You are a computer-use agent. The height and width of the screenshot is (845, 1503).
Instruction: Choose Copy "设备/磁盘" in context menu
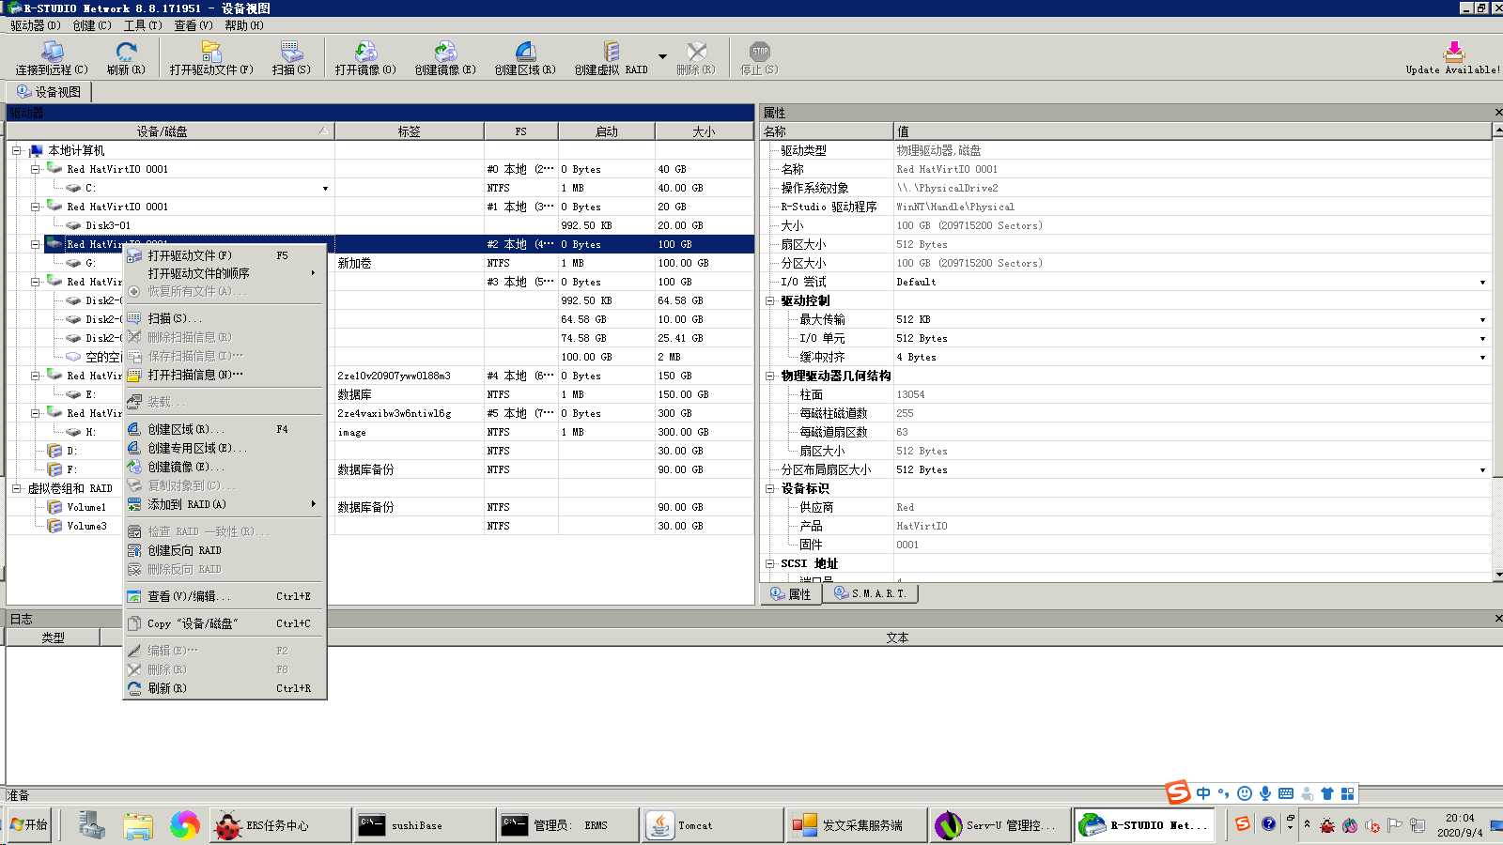pos(225,623)
